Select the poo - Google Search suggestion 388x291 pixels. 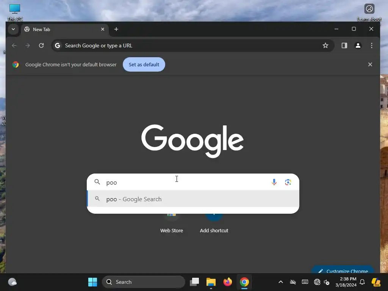click(193, 199)
